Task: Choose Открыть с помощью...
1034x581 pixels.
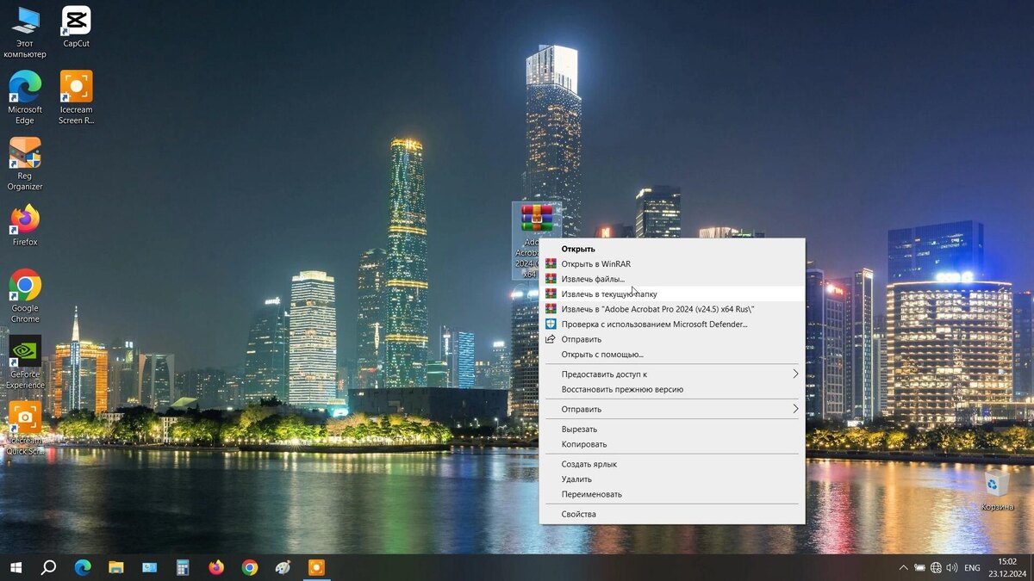Action: [x=672, y=354]
